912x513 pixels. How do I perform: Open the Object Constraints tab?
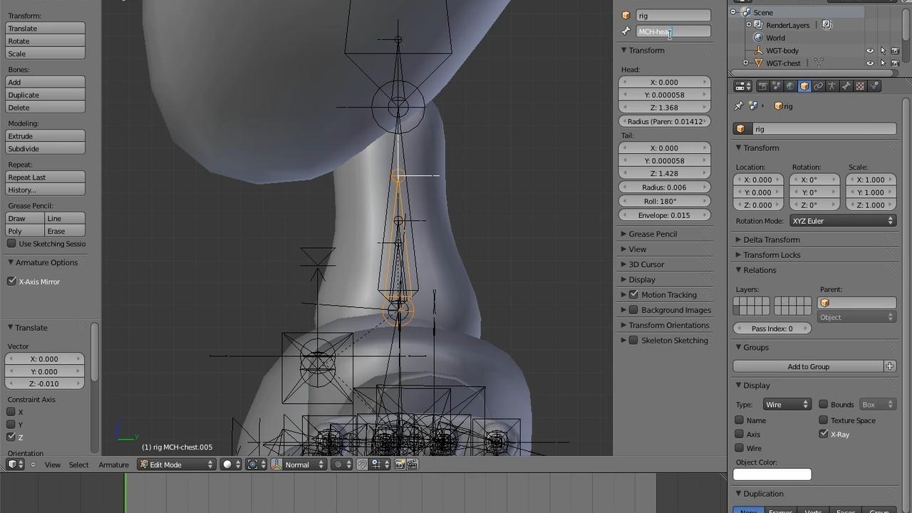(819, 85)
